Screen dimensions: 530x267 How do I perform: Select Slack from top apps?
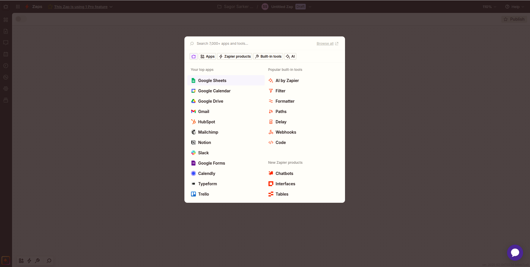[x=226, y=153]
